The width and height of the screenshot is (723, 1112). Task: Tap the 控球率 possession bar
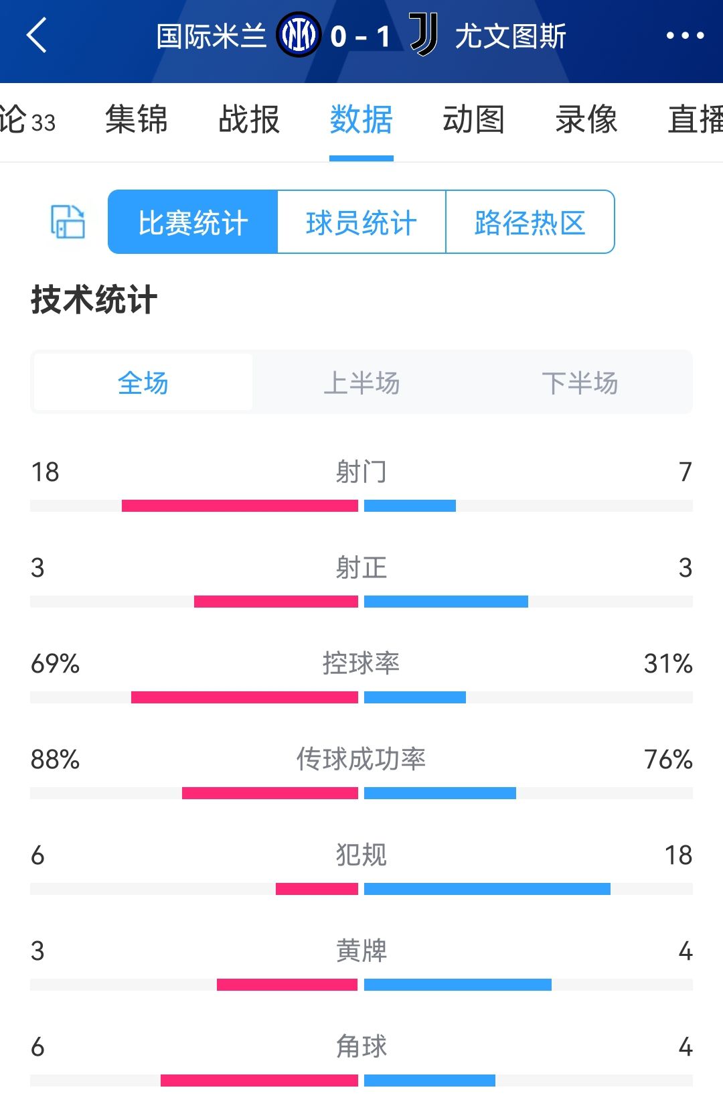pos(361,697)
